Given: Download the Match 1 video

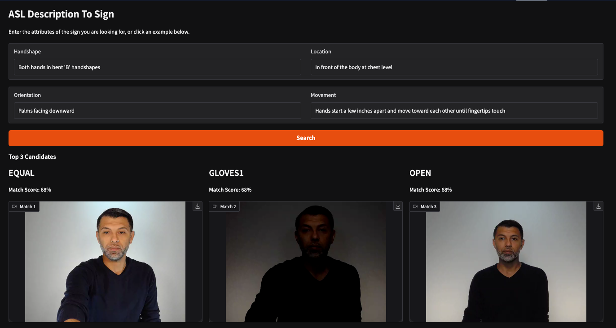Looking at the screenshot, I should point(197,206).
